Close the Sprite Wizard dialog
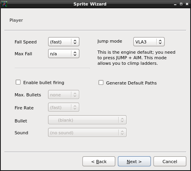191x171 pixels. pyautogui.click(x=187, y=4)
